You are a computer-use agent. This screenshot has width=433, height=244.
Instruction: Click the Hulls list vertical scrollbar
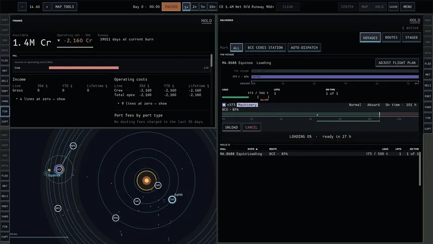pos(420,169)
